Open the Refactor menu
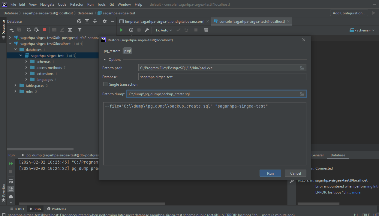The width and height of the screenshot is (379, 216). (x=77, y=4)
